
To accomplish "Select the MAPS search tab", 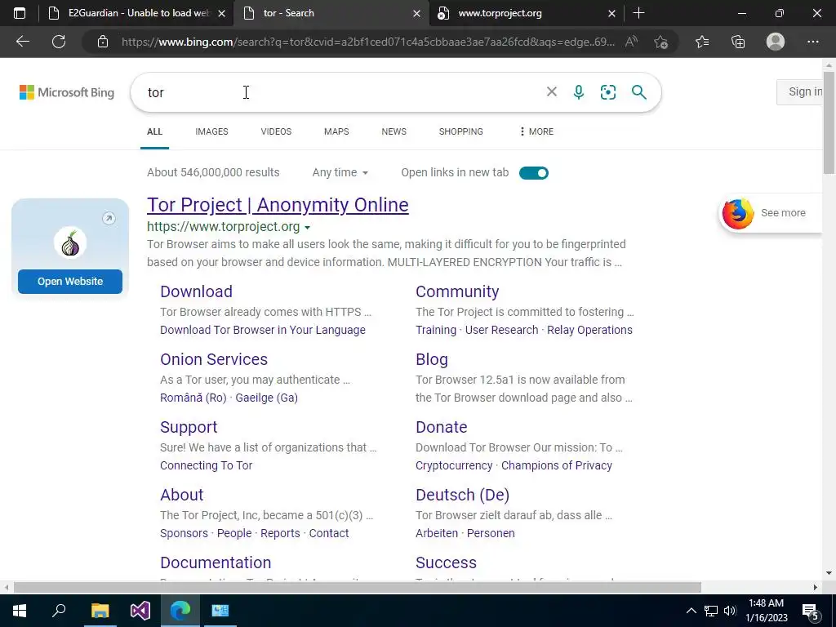I will 336,131.
